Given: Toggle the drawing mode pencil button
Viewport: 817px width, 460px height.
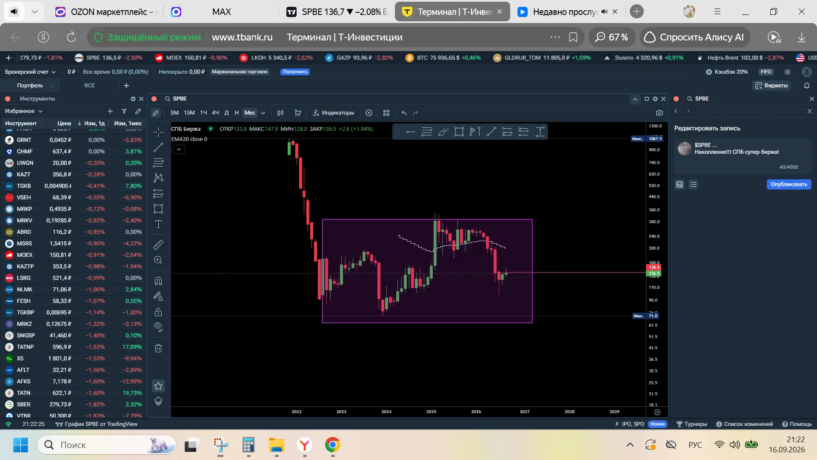Looking at the screenshot, I should pos(156,113).
